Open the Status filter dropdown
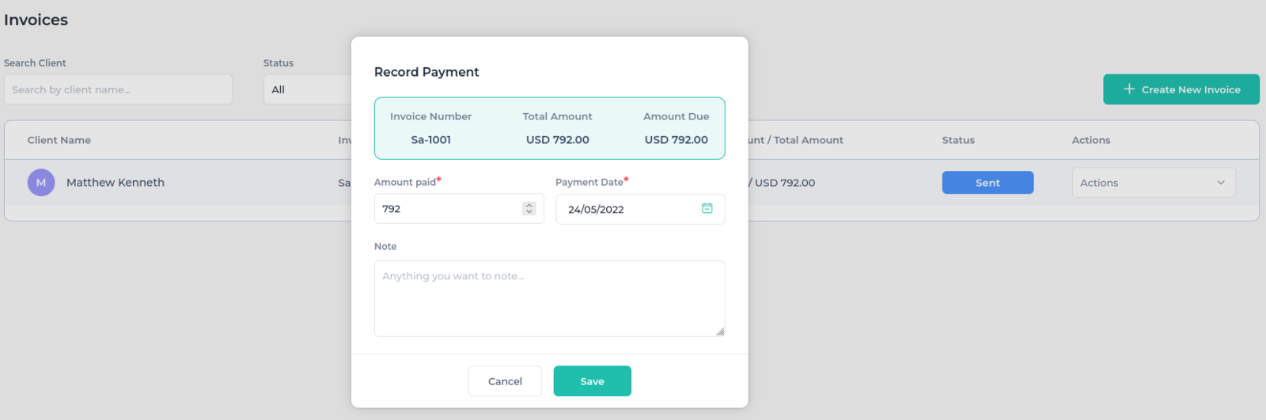 click(308, 89)
